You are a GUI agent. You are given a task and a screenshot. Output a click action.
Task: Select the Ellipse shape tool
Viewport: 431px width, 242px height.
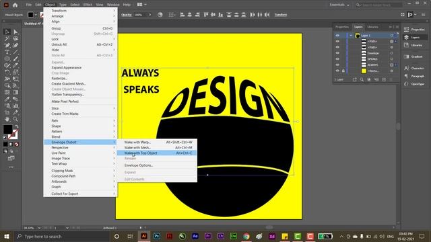click(x=7, y=58)
